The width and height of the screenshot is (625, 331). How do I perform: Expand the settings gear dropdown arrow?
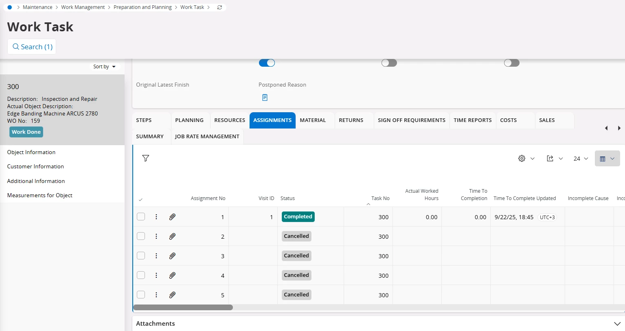[x=532, y=159]
